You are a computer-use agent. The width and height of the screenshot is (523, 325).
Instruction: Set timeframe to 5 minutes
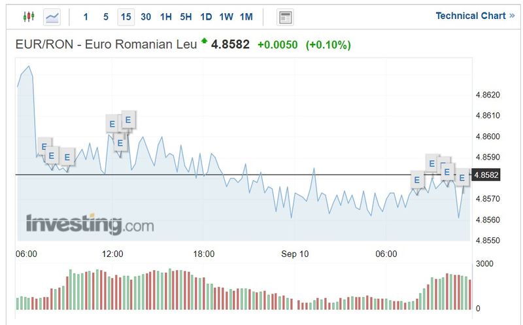106,17
